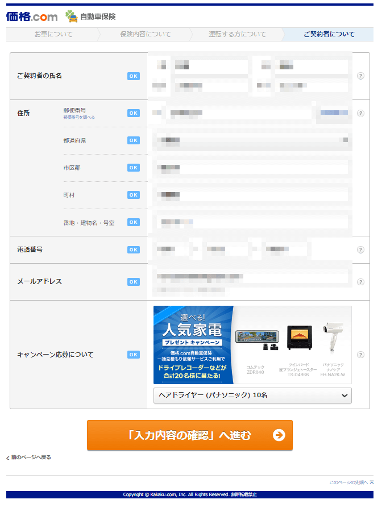This screenshot has width=386, height=516.
Task: Go to the お車について step tab
Action: point(53,34)
